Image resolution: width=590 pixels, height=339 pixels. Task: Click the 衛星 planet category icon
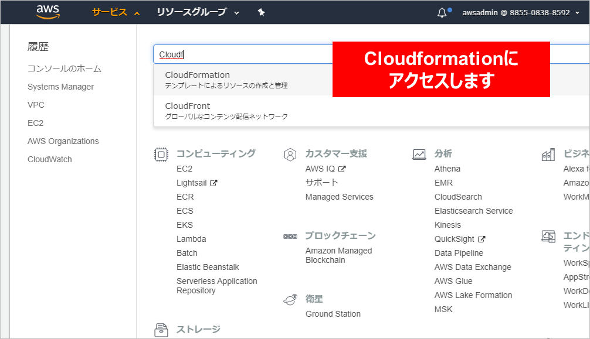tap(290, 299)
